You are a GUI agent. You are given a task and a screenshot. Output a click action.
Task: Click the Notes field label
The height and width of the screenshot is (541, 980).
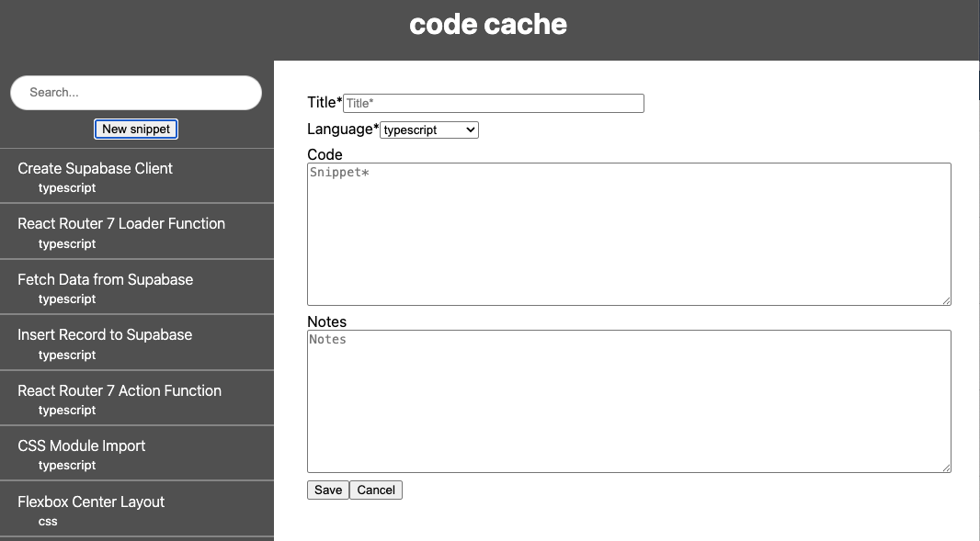(327, 322)
